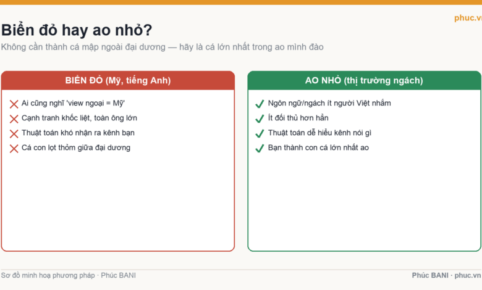The image size is (482, 290).
Task: Click the subtitle 'Không cần thành cá mập ngoài đại dương'
Action: click(83, 47)
